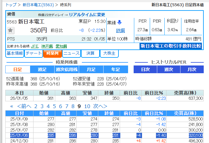
Task: Select 月足 monthly price view
Action: tap(91, 69)
